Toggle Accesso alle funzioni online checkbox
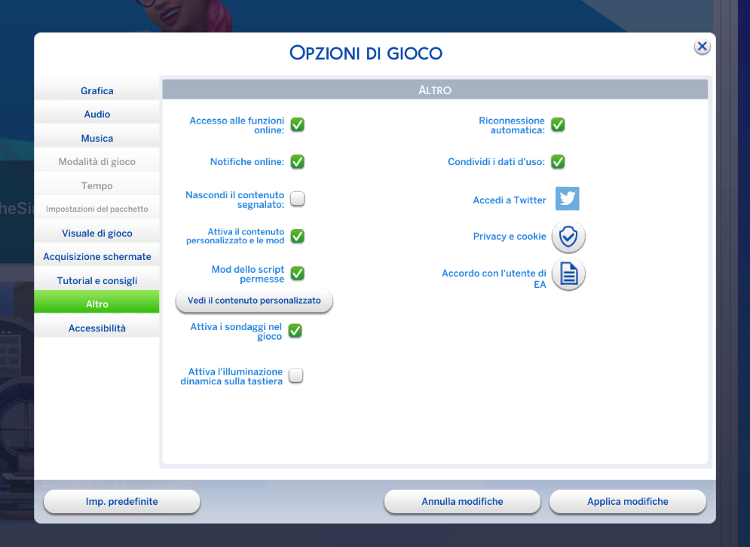The height and width of the screenshot is (547, 750). tap(298, 125)
